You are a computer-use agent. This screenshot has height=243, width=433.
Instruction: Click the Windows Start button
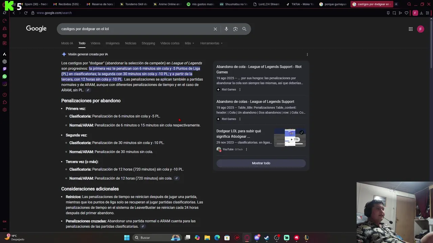point(127,238)
